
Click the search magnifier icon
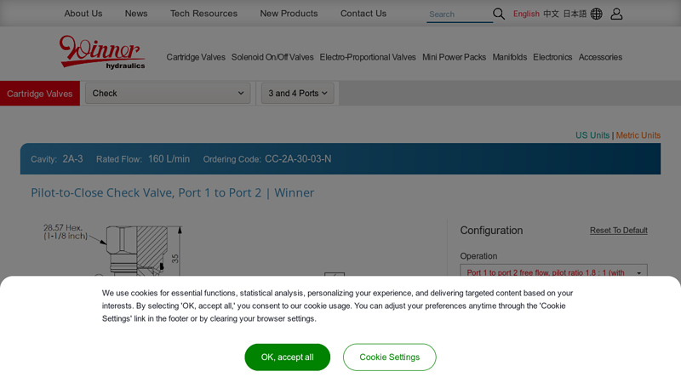[499, 14]
